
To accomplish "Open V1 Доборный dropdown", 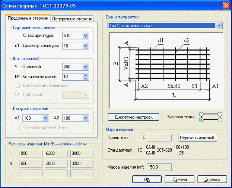I will pyautogui.click(x=86, y=95).
